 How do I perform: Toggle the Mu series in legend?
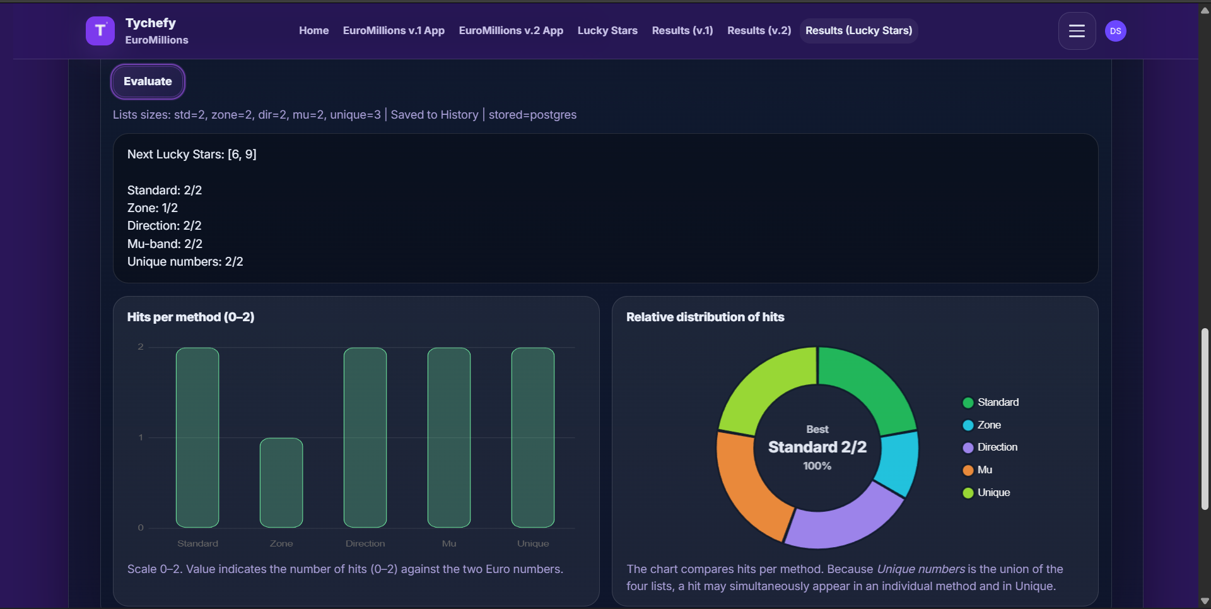coord(977,470)
